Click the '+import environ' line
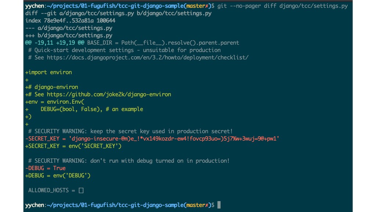The width and height of the screenshot is (376, 212). [48, 73]
